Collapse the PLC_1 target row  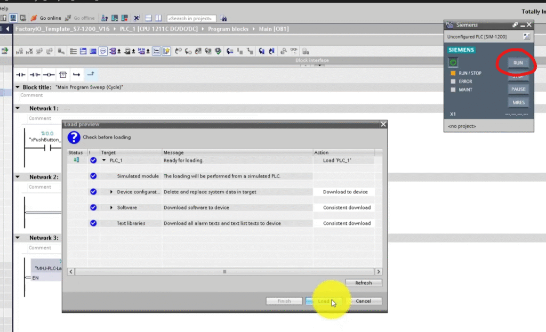[x=105, y=160]
